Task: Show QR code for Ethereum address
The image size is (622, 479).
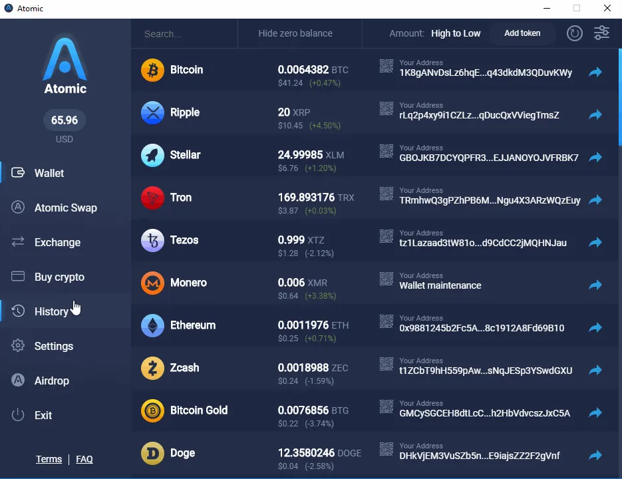Action: (x=387, y=321)
